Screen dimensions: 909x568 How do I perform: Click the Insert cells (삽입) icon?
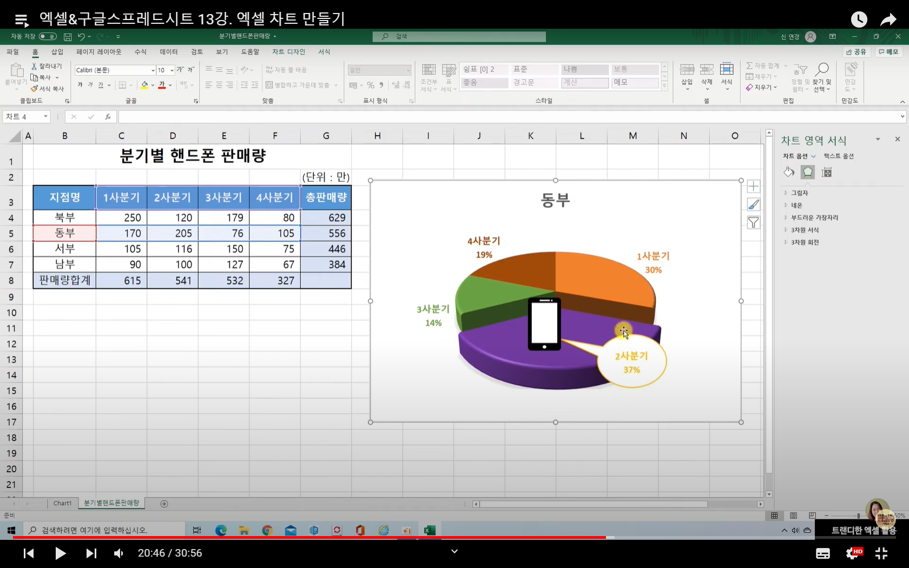pos(687,69)
